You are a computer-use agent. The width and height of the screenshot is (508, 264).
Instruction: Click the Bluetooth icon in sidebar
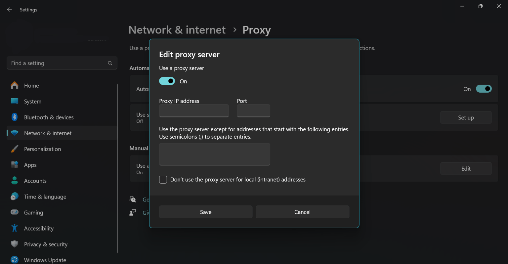click(x=15, y=117)
